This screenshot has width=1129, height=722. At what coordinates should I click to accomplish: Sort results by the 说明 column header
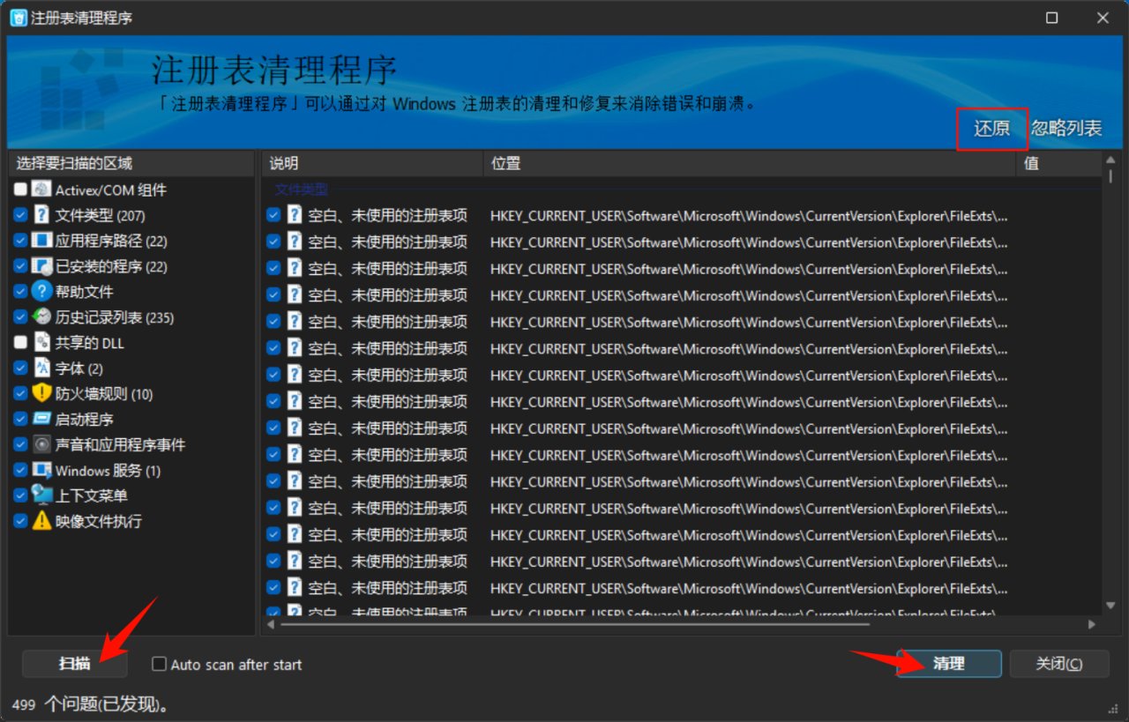coord(372,163)
